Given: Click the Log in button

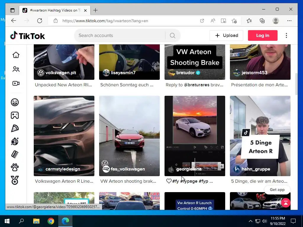Looking at the screenshot, I should [263, 35].
